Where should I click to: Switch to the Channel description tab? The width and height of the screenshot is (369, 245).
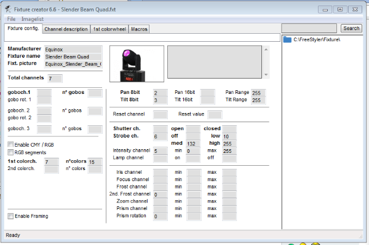pyautogui.click(x=66, y=29)
